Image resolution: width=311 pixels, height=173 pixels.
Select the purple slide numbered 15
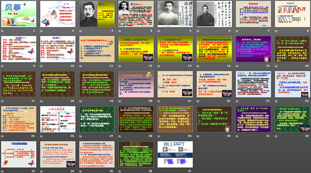click(254, 49)
